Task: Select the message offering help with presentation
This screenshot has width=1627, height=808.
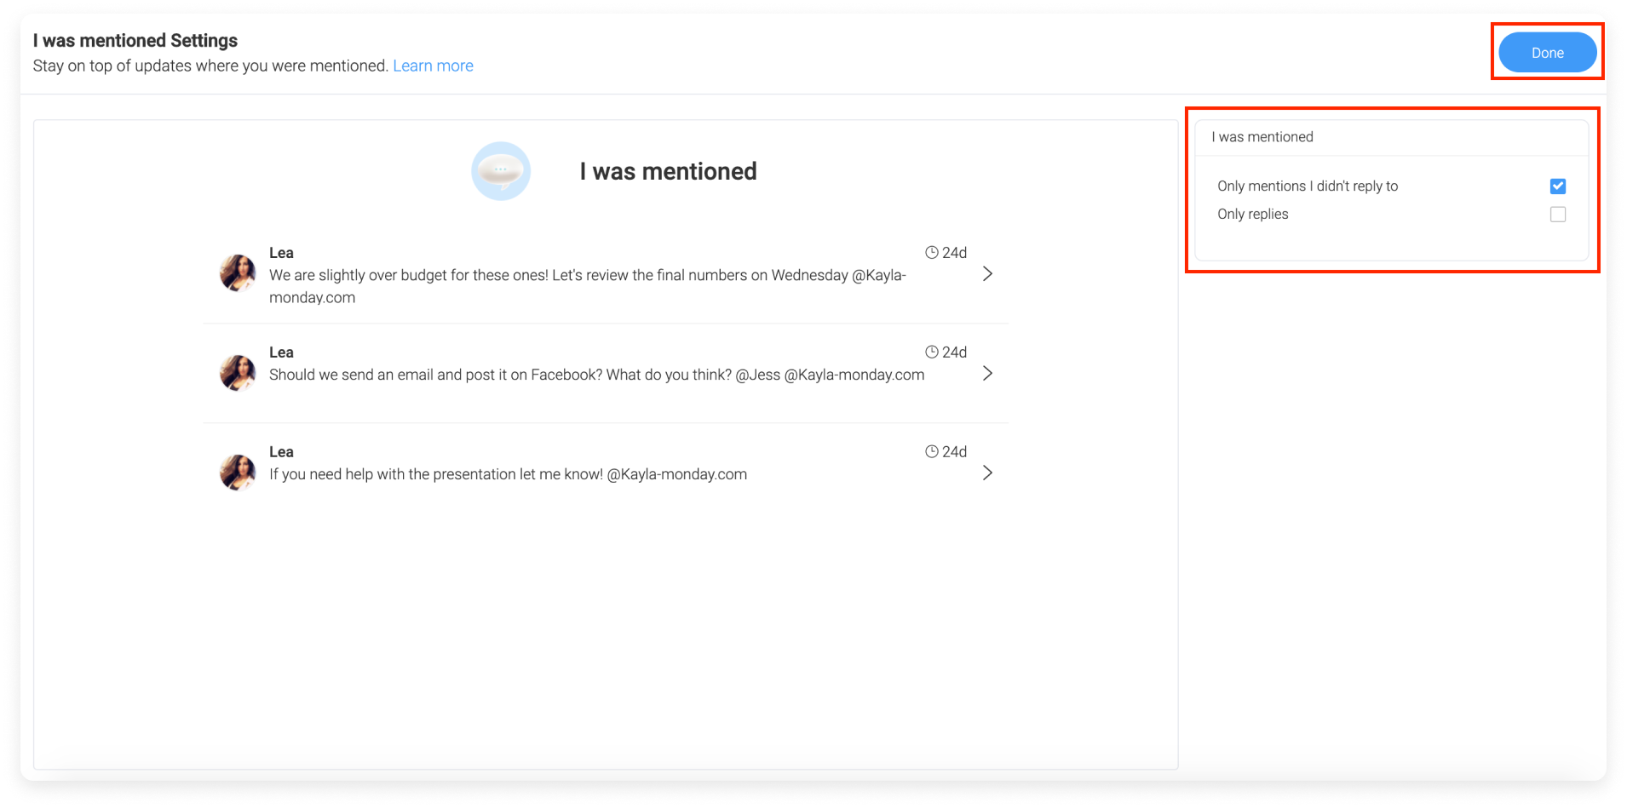Action: click(508, 474)
